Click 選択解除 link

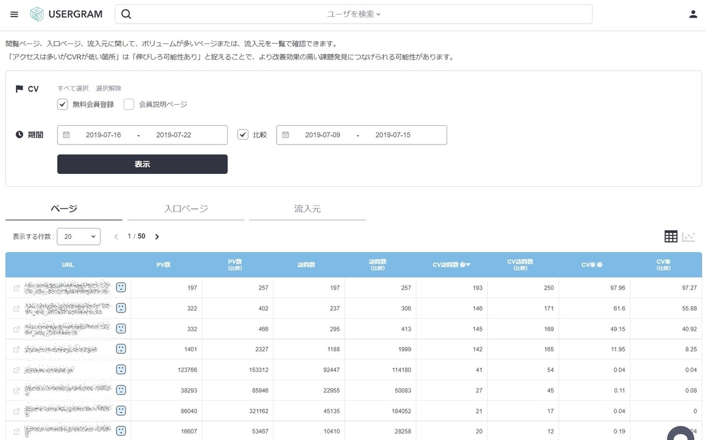109,88
